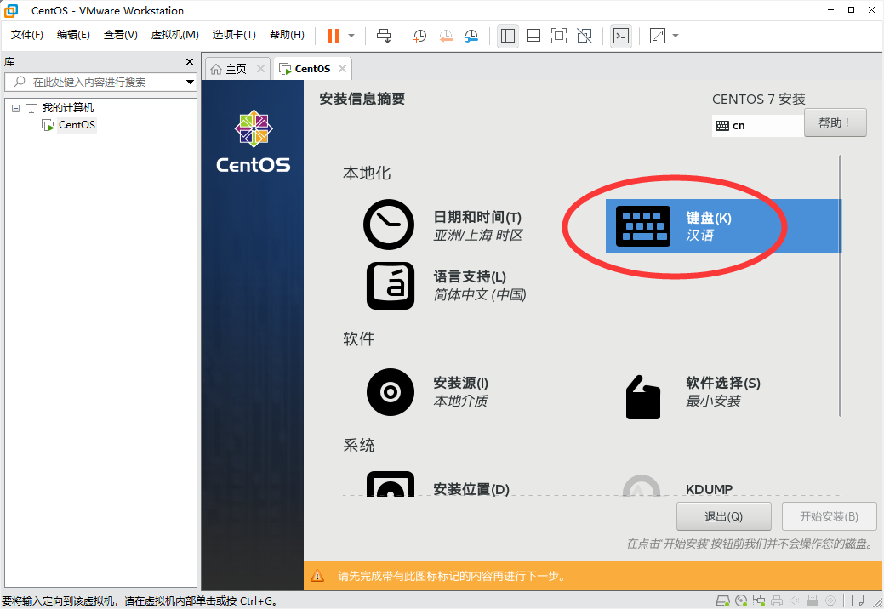Select the CentOS tab
The width and height of the screenshot is (884, 609).
(312, 69)
